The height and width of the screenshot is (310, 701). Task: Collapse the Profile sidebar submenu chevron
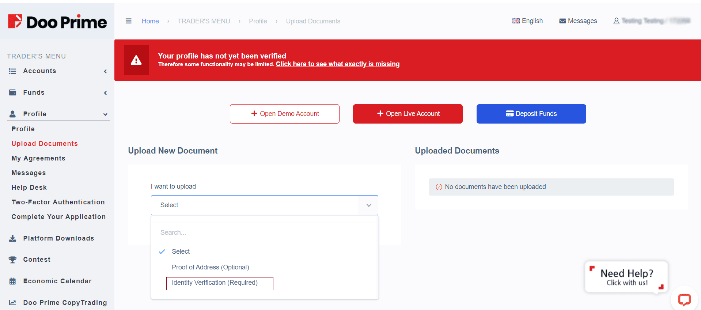click(x=105, y=114)
